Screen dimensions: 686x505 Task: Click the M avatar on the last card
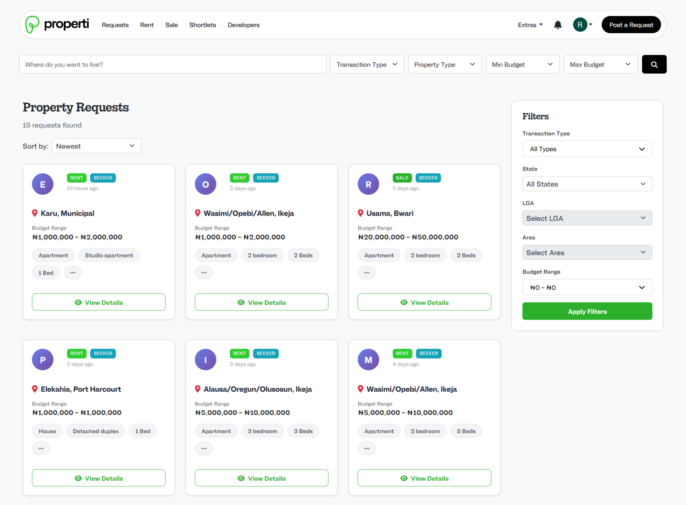tap(368, 359)
